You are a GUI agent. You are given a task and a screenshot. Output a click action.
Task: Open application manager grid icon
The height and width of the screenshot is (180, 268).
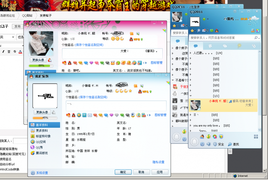[x=256, y=137]
